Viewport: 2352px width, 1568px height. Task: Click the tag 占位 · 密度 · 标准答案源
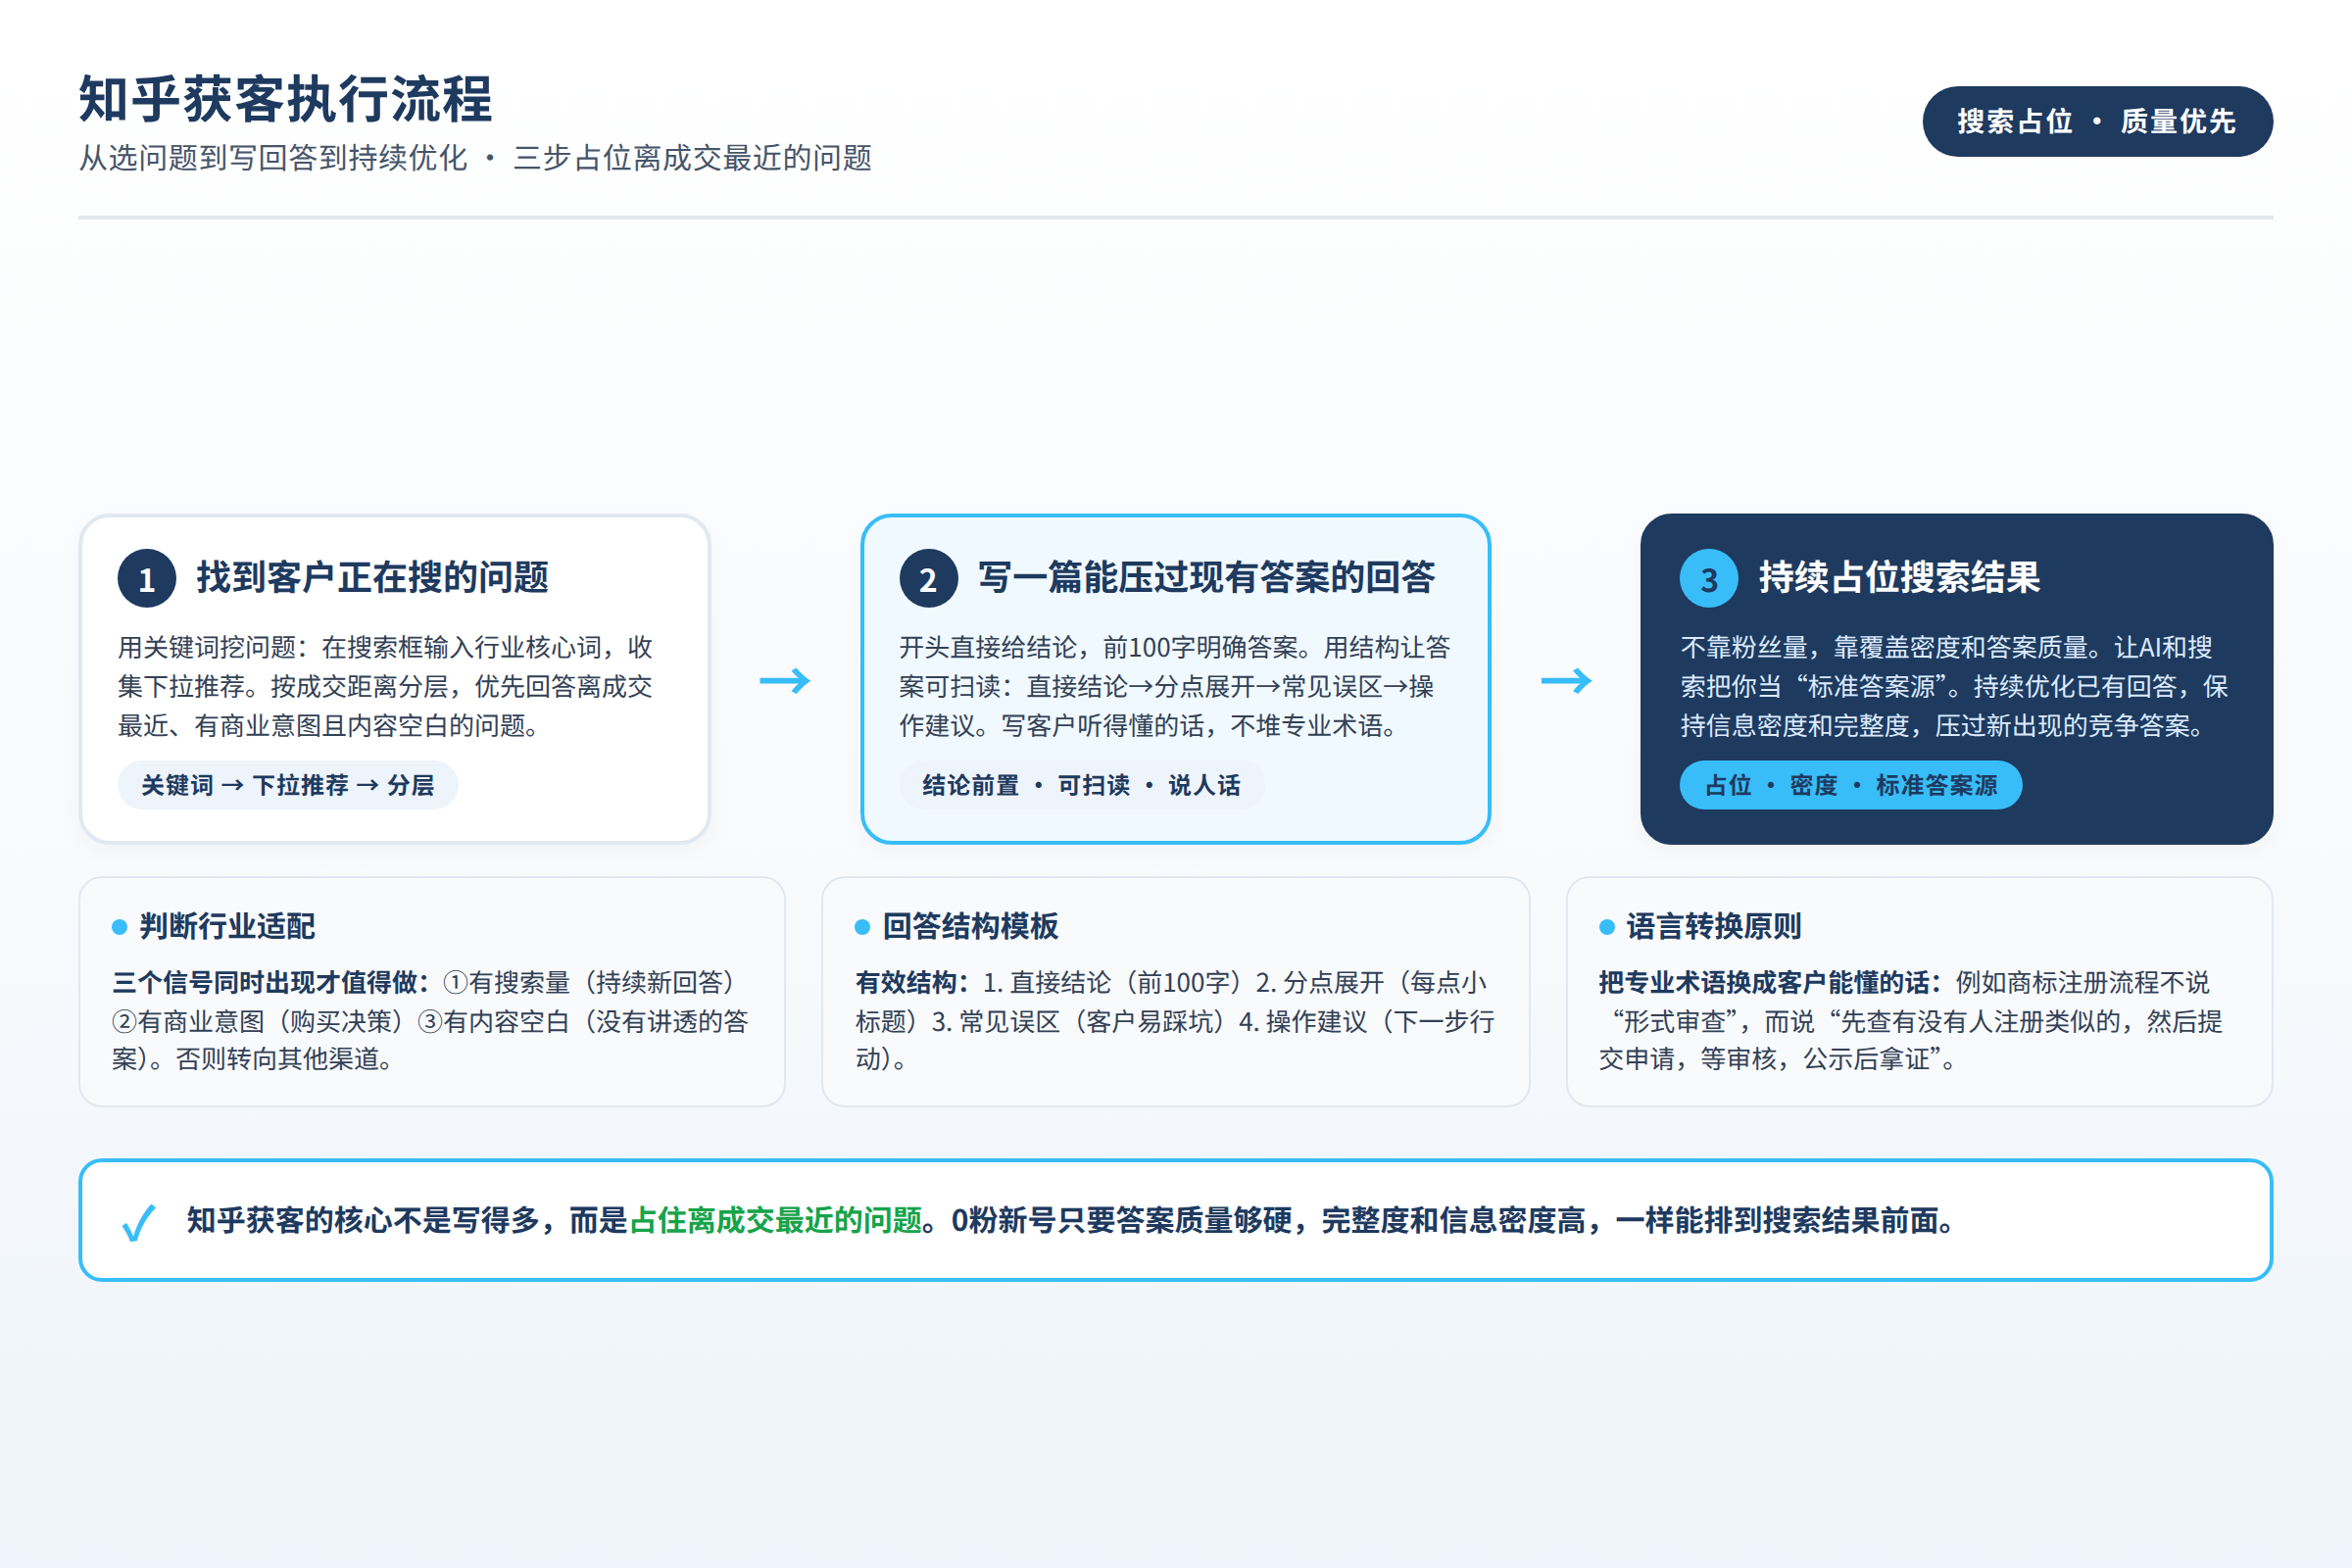pos(1851,785)
